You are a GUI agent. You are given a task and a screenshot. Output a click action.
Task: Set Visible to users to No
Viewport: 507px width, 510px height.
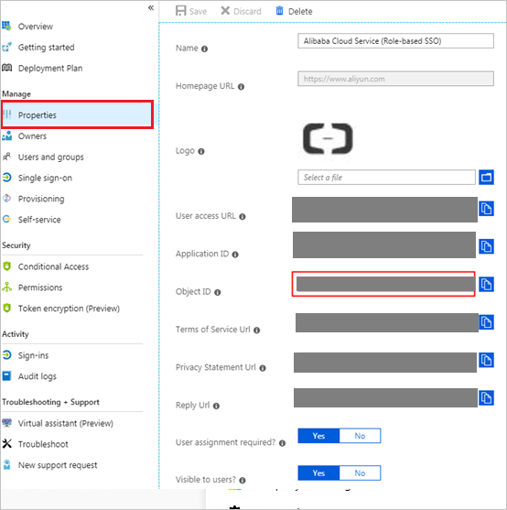pos(360,473)
